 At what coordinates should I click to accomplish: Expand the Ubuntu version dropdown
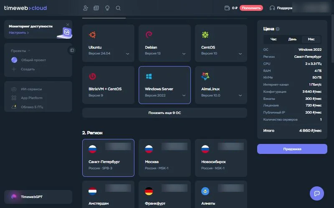tap(128, 54)
